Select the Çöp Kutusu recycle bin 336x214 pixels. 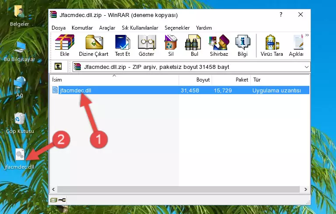20,123
